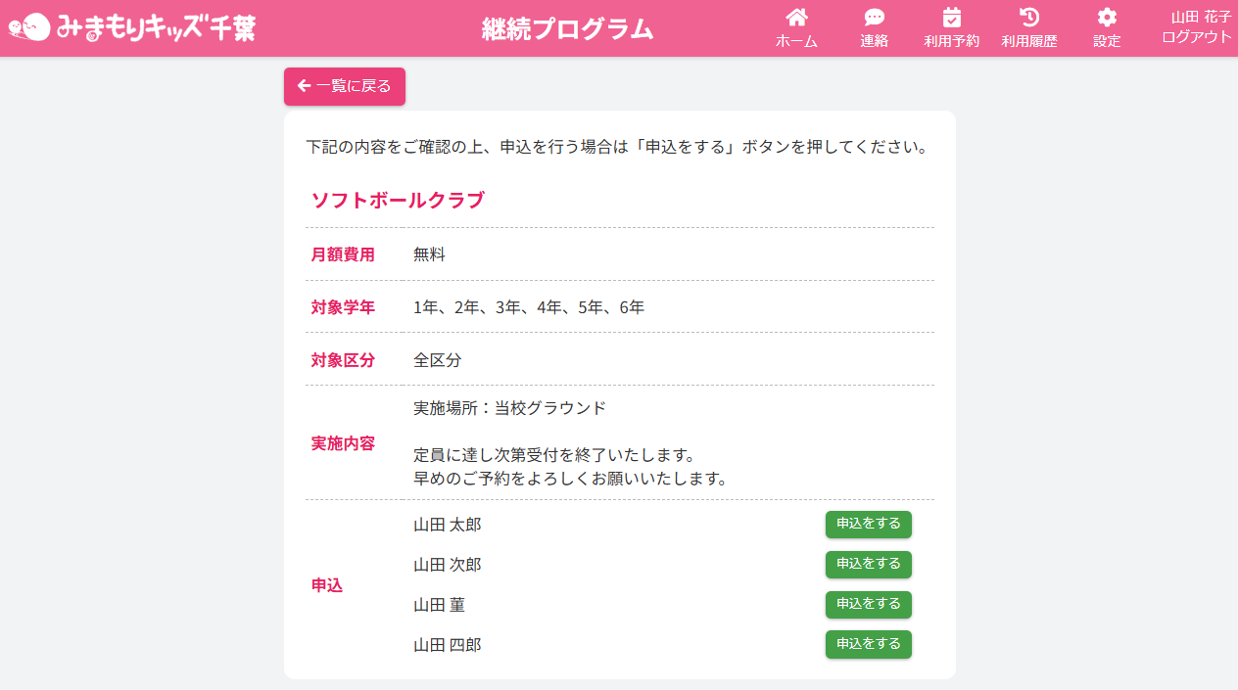Open the 利用予約 calendar check icon
Image resolution: width=1238 pixels, height=690 pixels.
[951, 17]
